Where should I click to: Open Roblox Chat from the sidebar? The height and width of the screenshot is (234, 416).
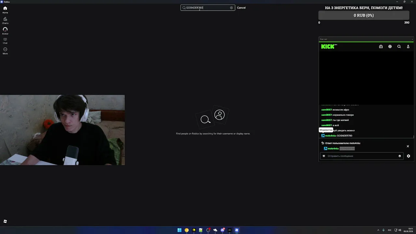pos(5,41)
